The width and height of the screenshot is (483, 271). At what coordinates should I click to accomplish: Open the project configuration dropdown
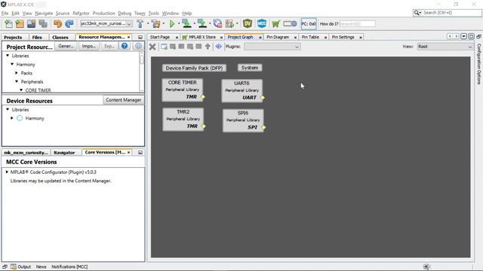point(106,23)
